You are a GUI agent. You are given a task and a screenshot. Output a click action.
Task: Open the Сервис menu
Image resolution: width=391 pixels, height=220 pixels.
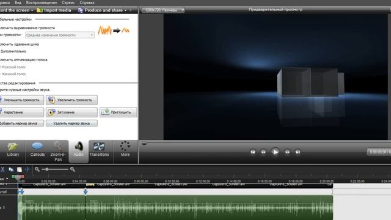point(68,2)
